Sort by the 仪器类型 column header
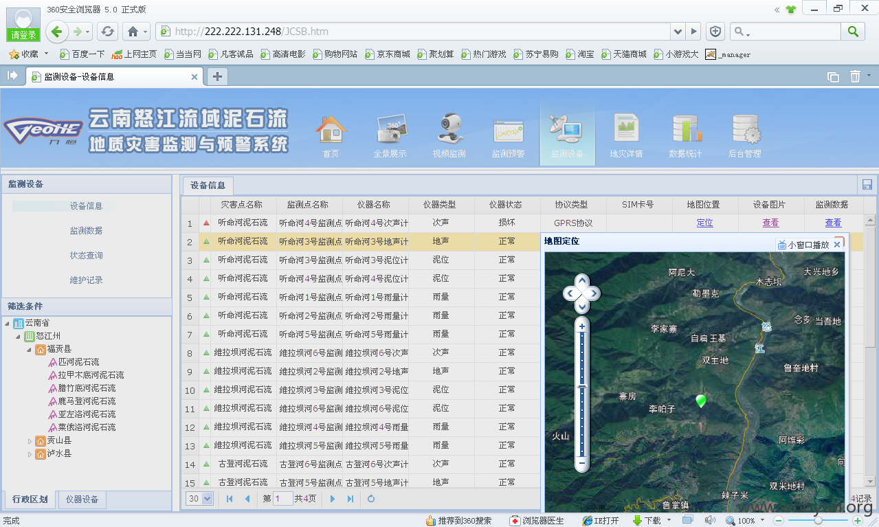Viewport: 879px width, 527px height. pyautogui.click(x=441, y=205)
